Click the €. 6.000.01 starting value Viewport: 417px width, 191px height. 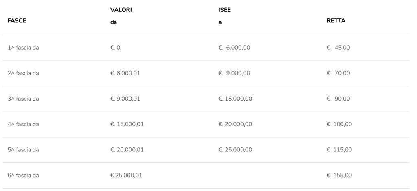pyautogui.click(x=125, y=73)
